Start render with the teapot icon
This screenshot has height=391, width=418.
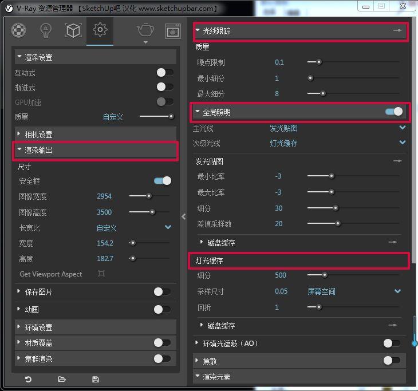tap(145, 30)
